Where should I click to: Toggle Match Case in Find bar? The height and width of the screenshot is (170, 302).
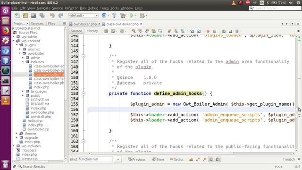tap(191, 160)
